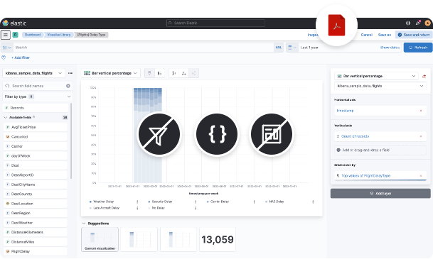This screenshot has width=433, height=259.
Task: Open Carrier Delay legend options
Action: [x=254, y=202]
